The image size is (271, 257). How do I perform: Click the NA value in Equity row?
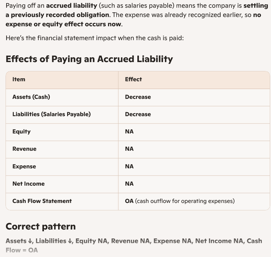[129, 132]
